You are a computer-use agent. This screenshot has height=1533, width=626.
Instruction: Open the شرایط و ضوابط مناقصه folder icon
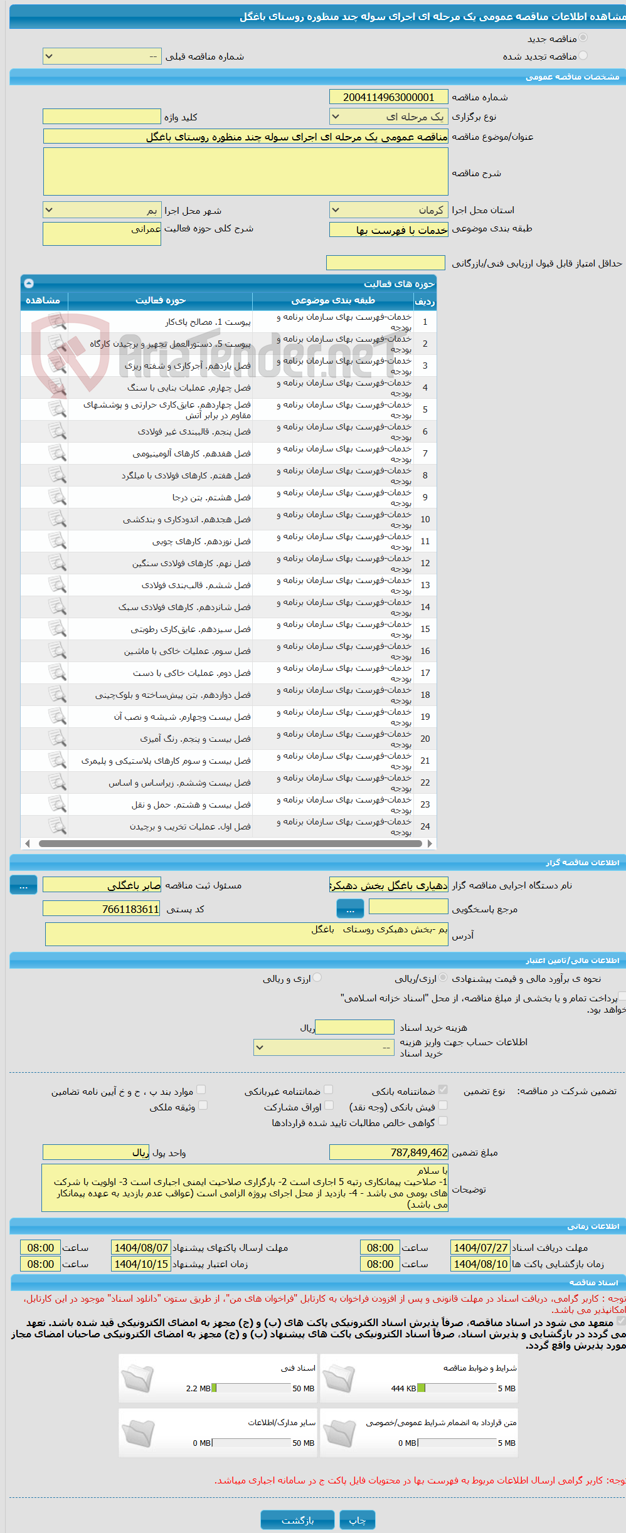tap(339, 1379)
